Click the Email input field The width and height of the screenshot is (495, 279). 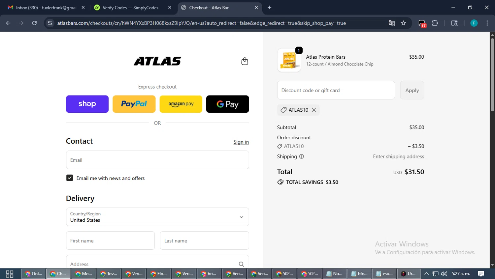click(x=157, y=160)
